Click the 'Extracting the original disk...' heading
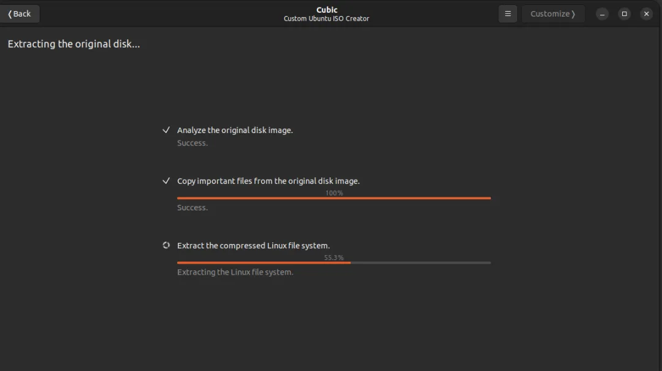 pyautogui.click(x=74, y=44)
